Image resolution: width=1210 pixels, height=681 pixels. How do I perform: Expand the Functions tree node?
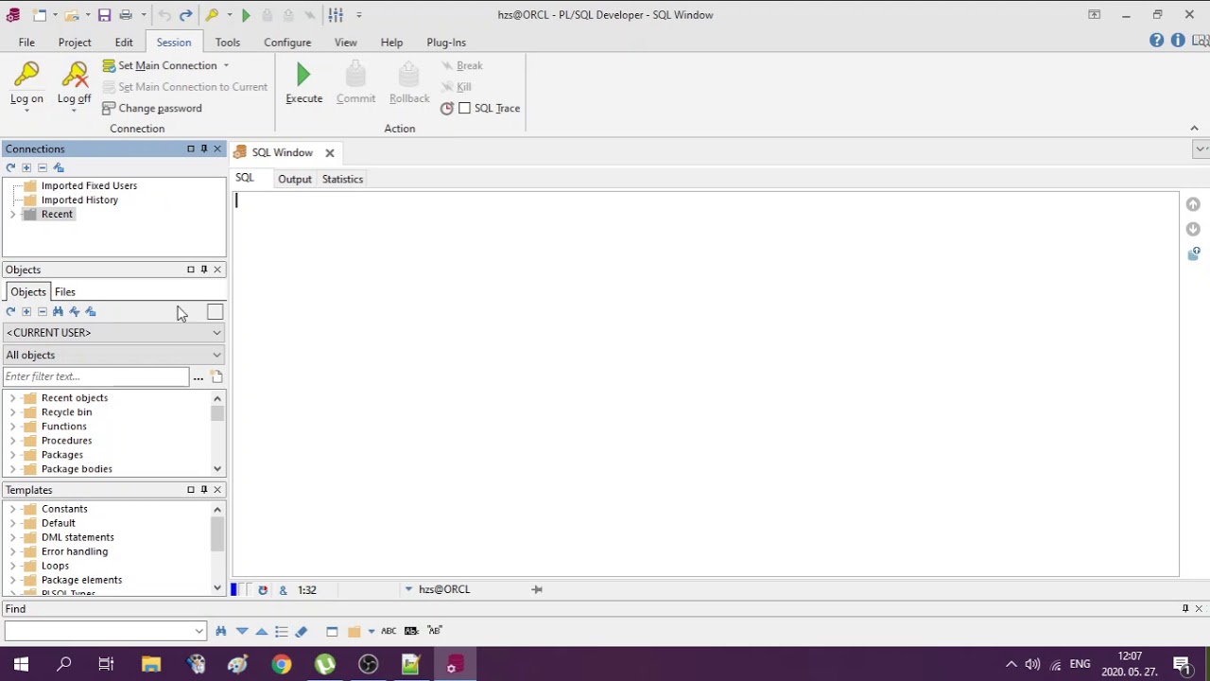[12, 427]
